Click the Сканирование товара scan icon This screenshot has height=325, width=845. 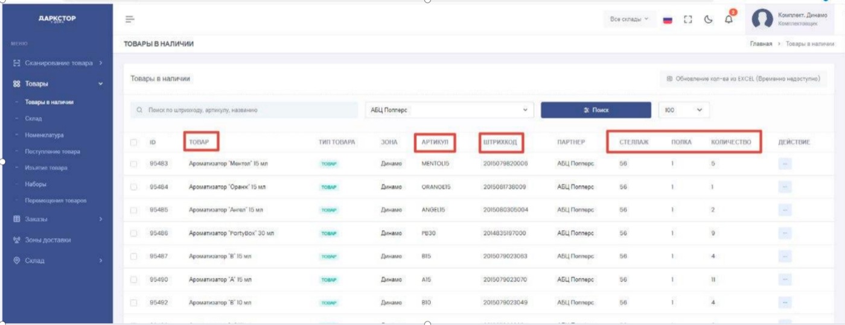(17, 63)
